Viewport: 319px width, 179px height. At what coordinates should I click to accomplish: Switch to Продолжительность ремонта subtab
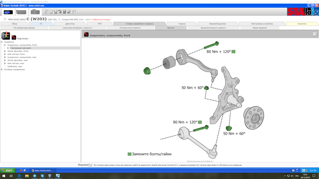point(213,28)
